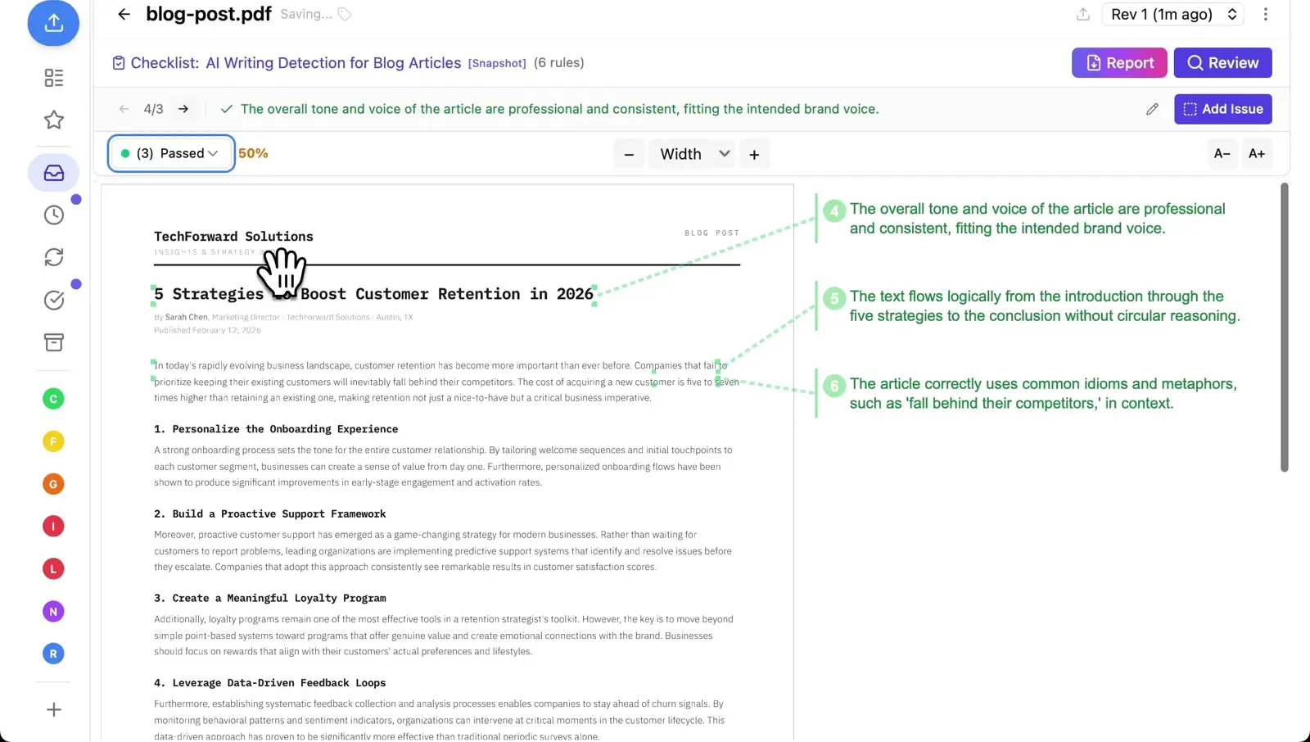The image size is (1310, 742).
Task: Open tasks via the checkmark circle icon
Action: pos(53,300)
